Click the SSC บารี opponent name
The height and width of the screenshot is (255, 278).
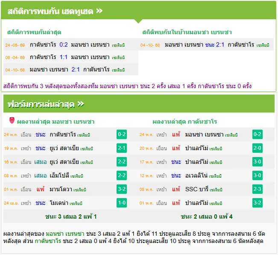[197, 189]
